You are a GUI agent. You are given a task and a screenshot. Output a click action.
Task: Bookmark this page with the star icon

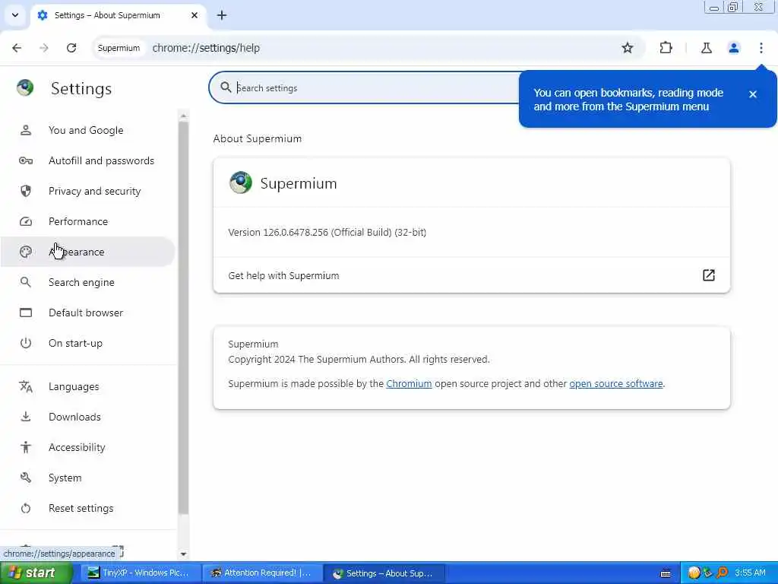click(x=627, y=48)
